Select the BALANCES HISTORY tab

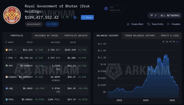(x=107, y=35)
